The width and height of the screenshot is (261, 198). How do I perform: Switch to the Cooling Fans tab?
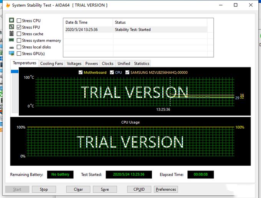[51, 64]
